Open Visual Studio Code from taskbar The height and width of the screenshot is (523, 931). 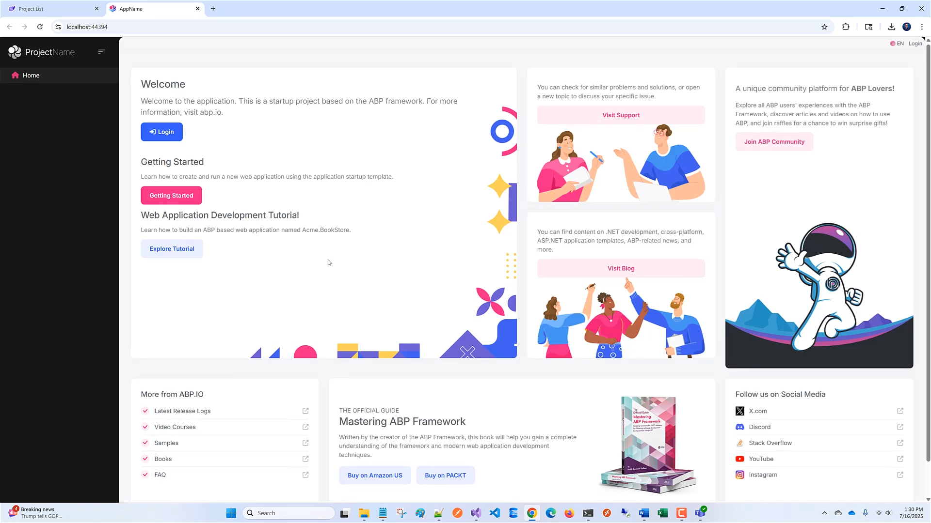click(x=495, y=513)
